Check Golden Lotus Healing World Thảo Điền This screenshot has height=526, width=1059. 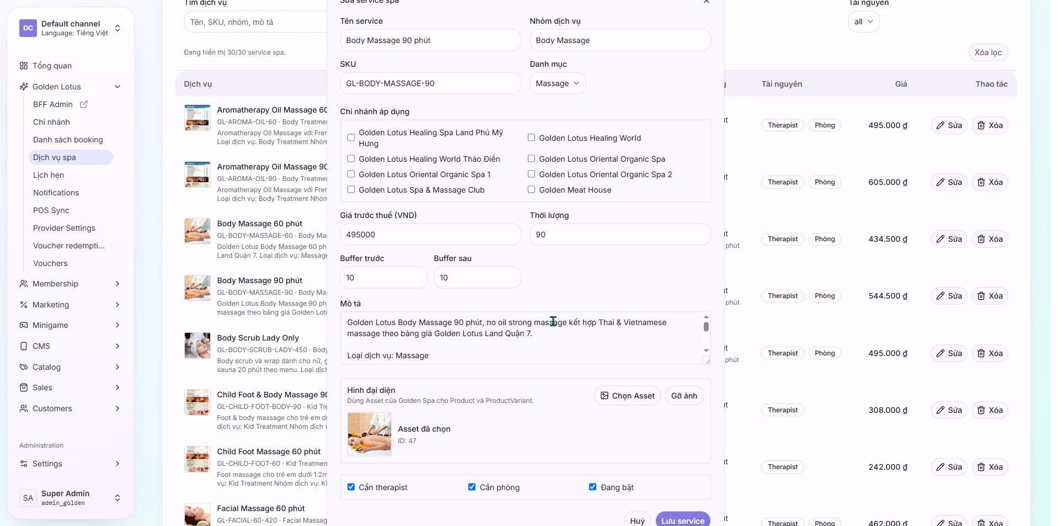click(351, 158)
